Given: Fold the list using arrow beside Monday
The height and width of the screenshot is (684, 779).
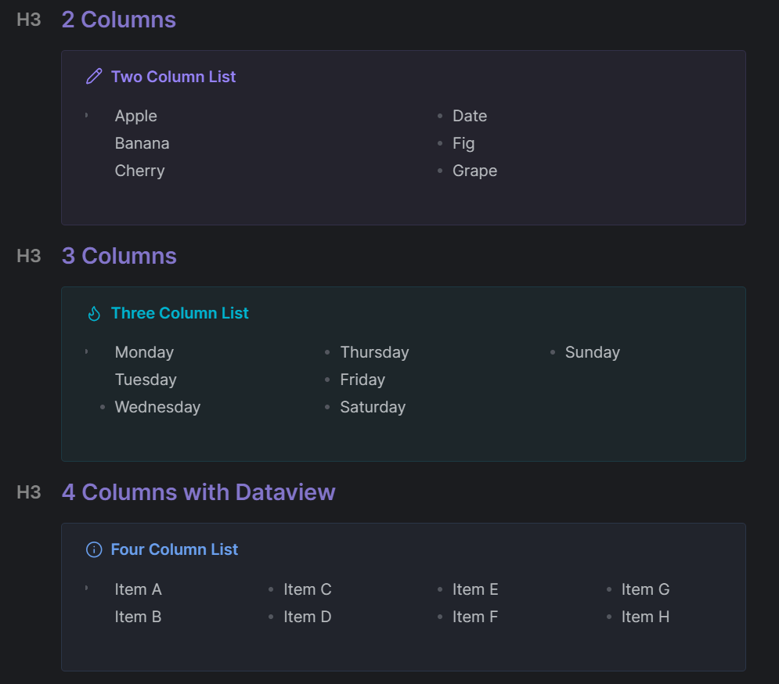Looking at the screenshot, I should [86, 352].
